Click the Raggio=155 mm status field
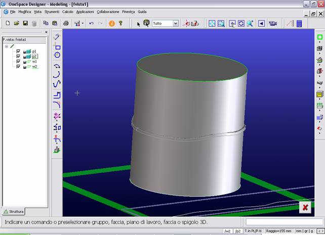 pyautogui.click(x=278, y=231)
